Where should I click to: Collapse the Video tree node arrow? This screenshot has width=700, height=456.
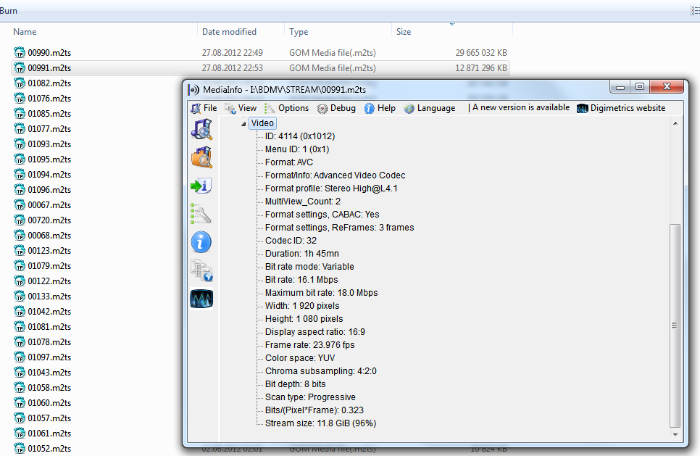[x=243, y=124]
